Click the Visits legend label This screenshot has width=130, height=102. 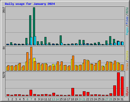(127, 55)
